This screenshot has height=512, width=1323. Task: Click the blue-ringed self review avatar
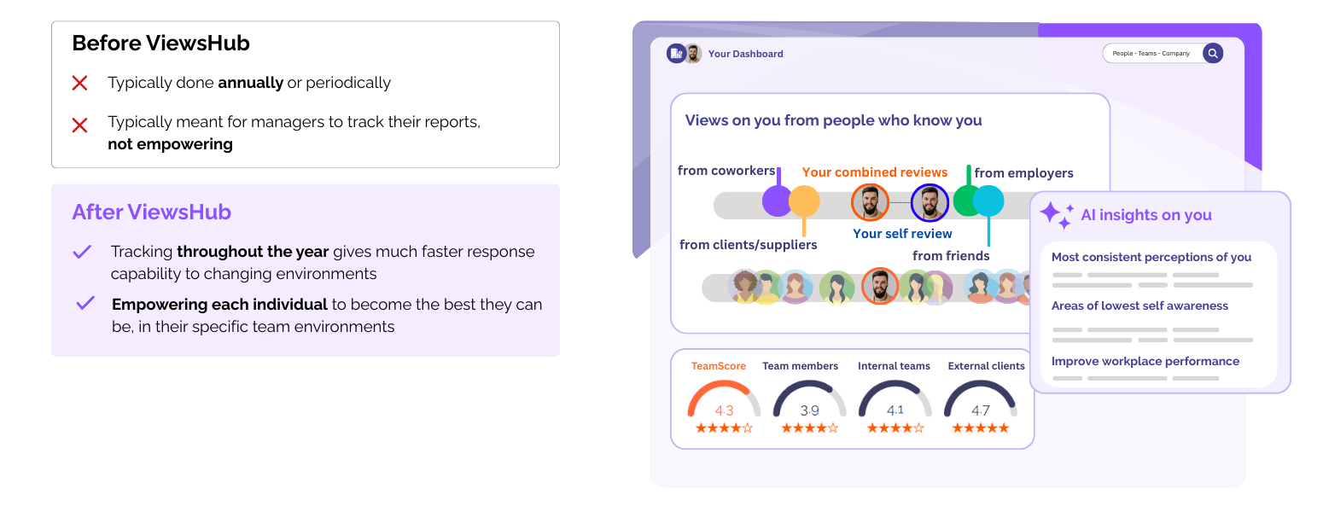coord(930,203)
